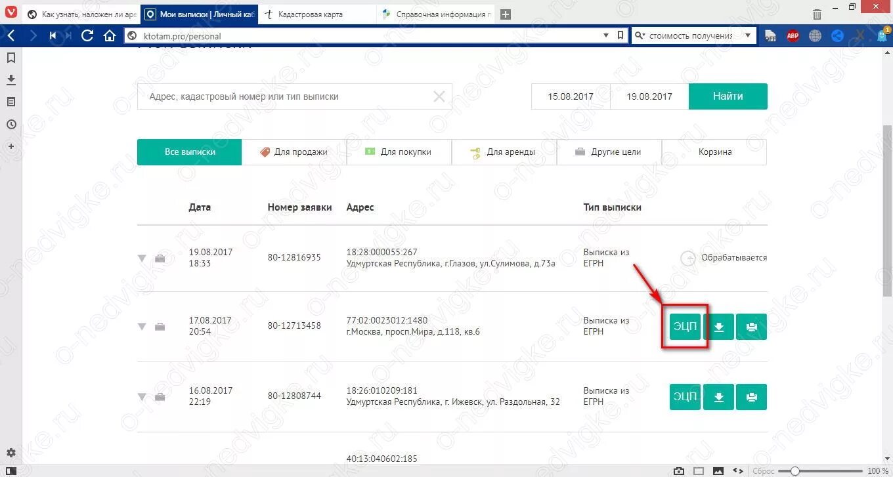The image size is (893, 477).
Task: Print the Moscow prosp. Mira extract
Action: (x=751, y=327)
